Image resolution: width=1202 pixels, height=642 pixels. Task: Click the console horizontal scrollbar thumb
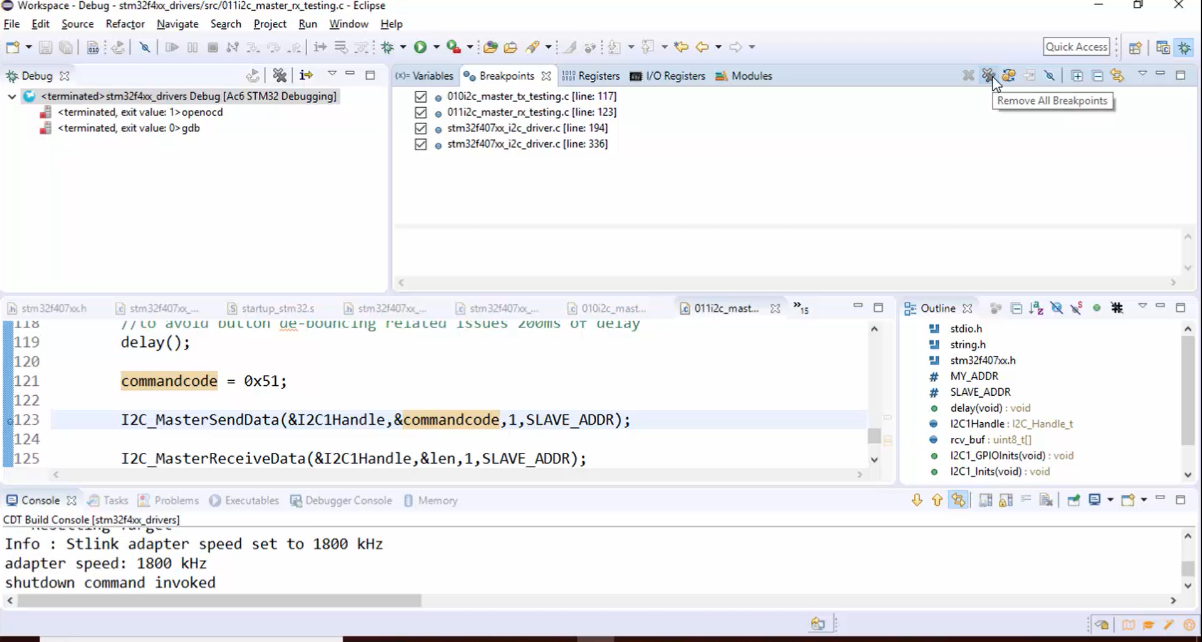tap(219, 601)
